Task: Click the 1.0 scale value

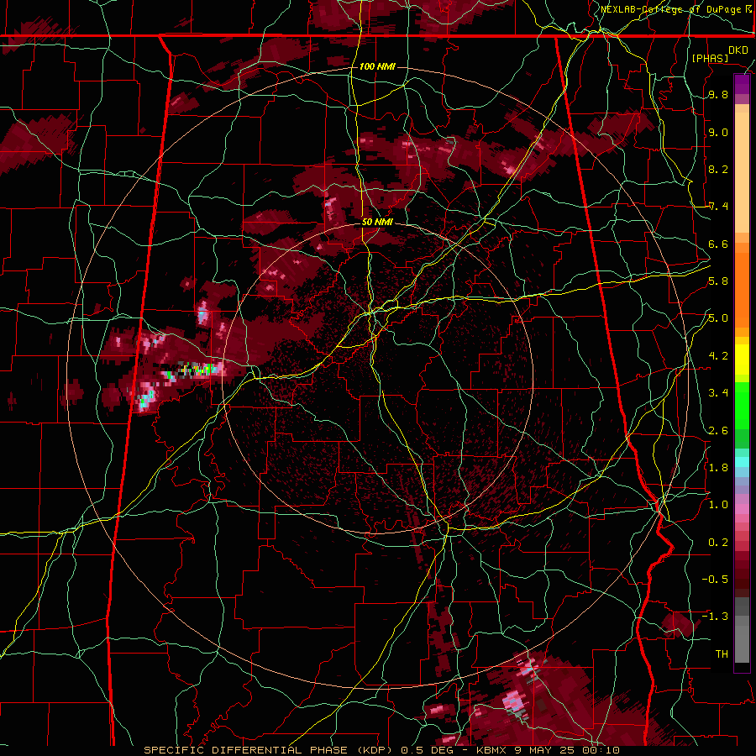Action: coord(718,505)
